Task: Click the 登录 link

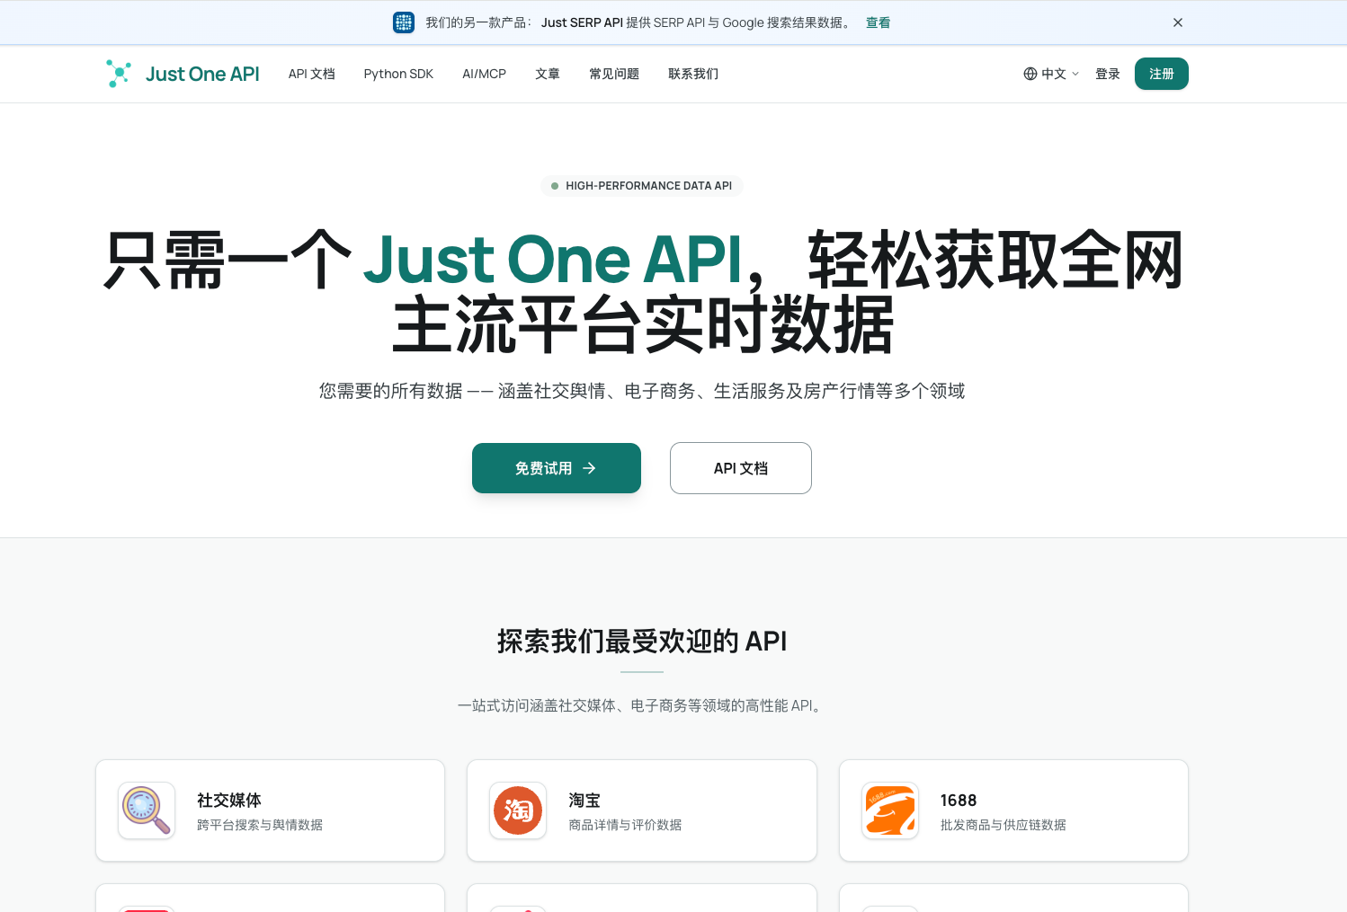Action: tap(1108, 74)
